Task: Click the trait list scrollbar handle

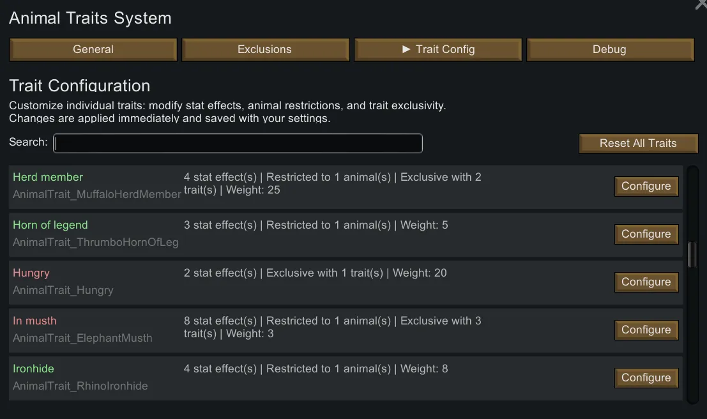Action: click(x=692, y=254)
